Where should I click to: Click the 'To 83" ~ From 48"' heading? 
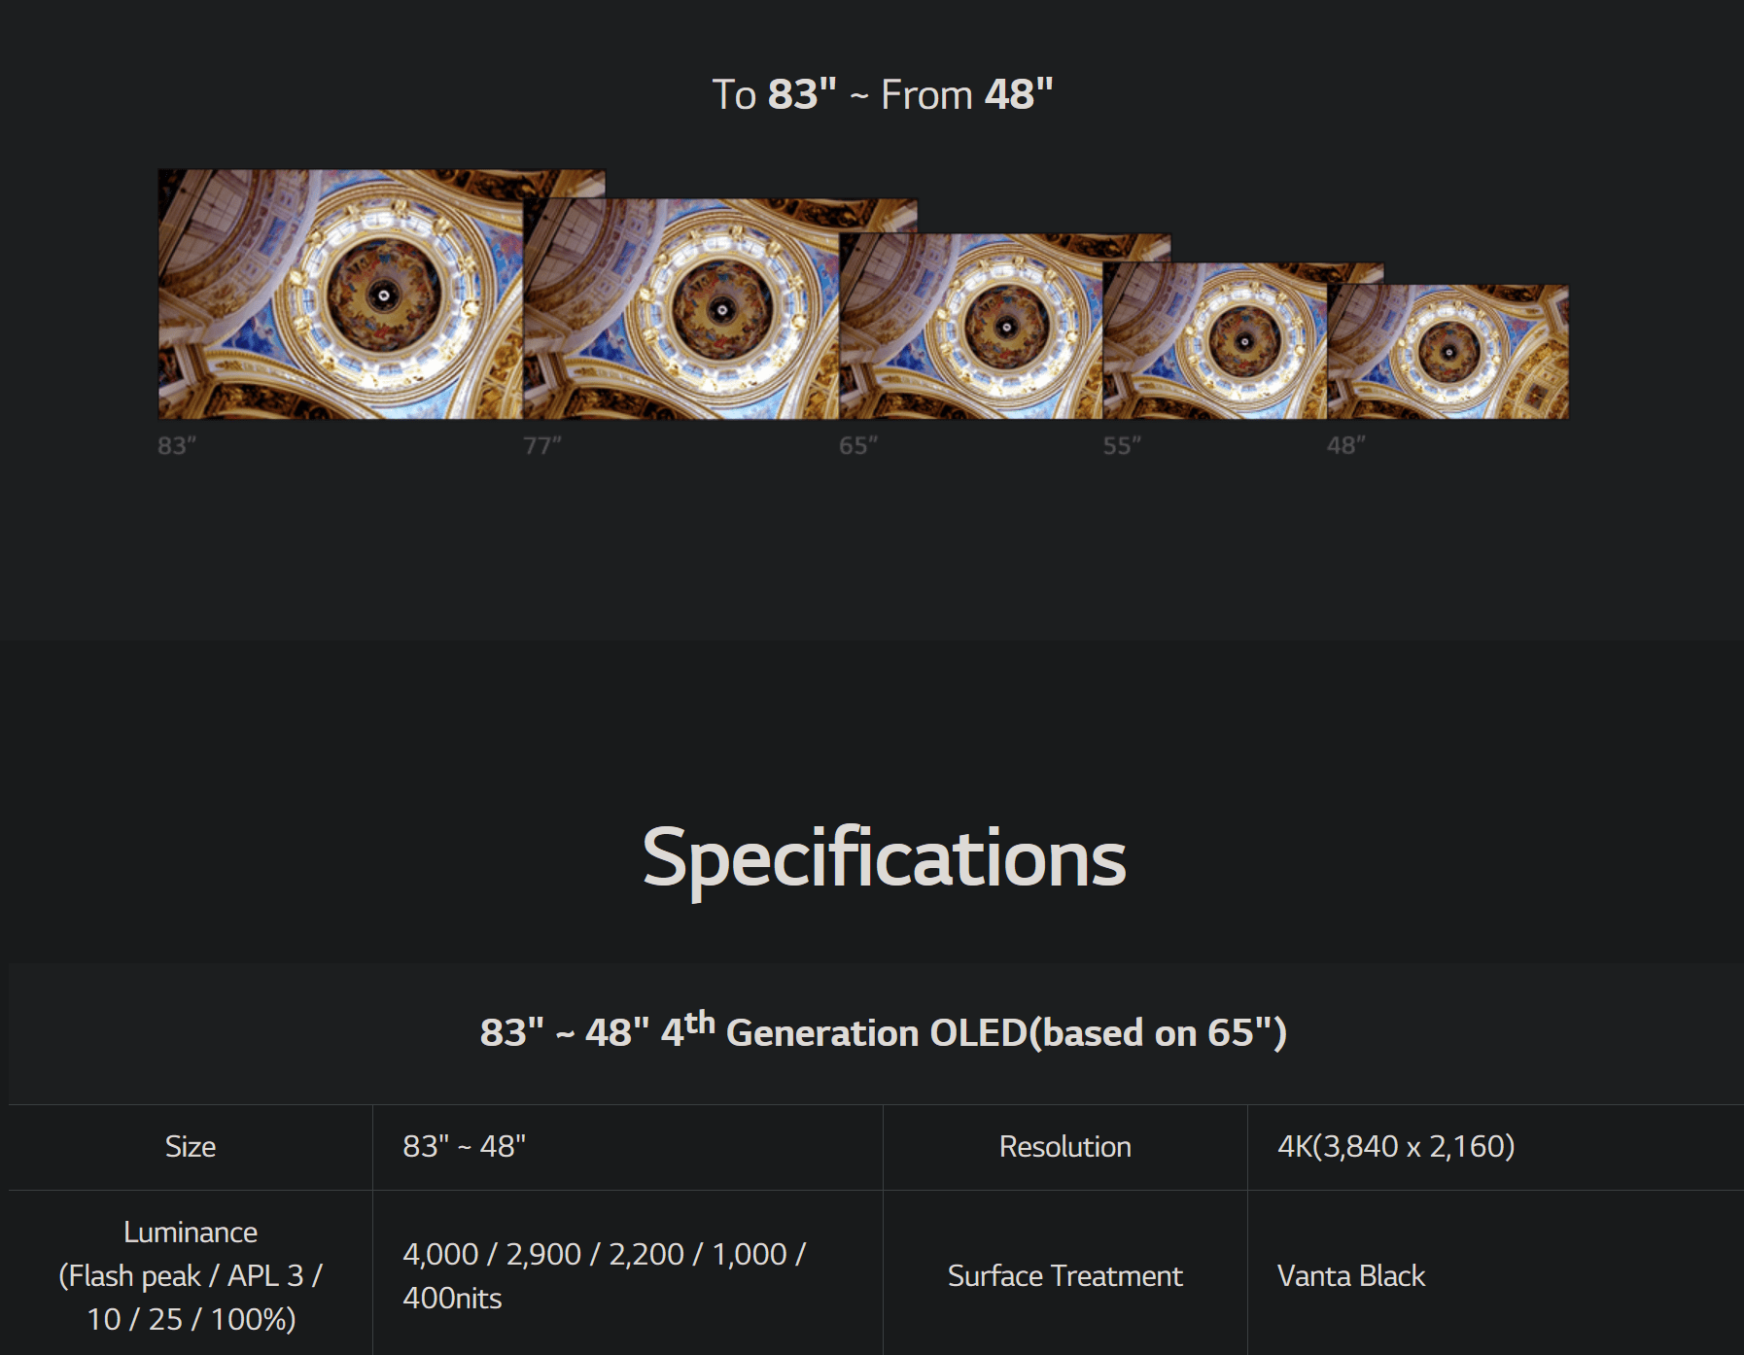[882, 95]
